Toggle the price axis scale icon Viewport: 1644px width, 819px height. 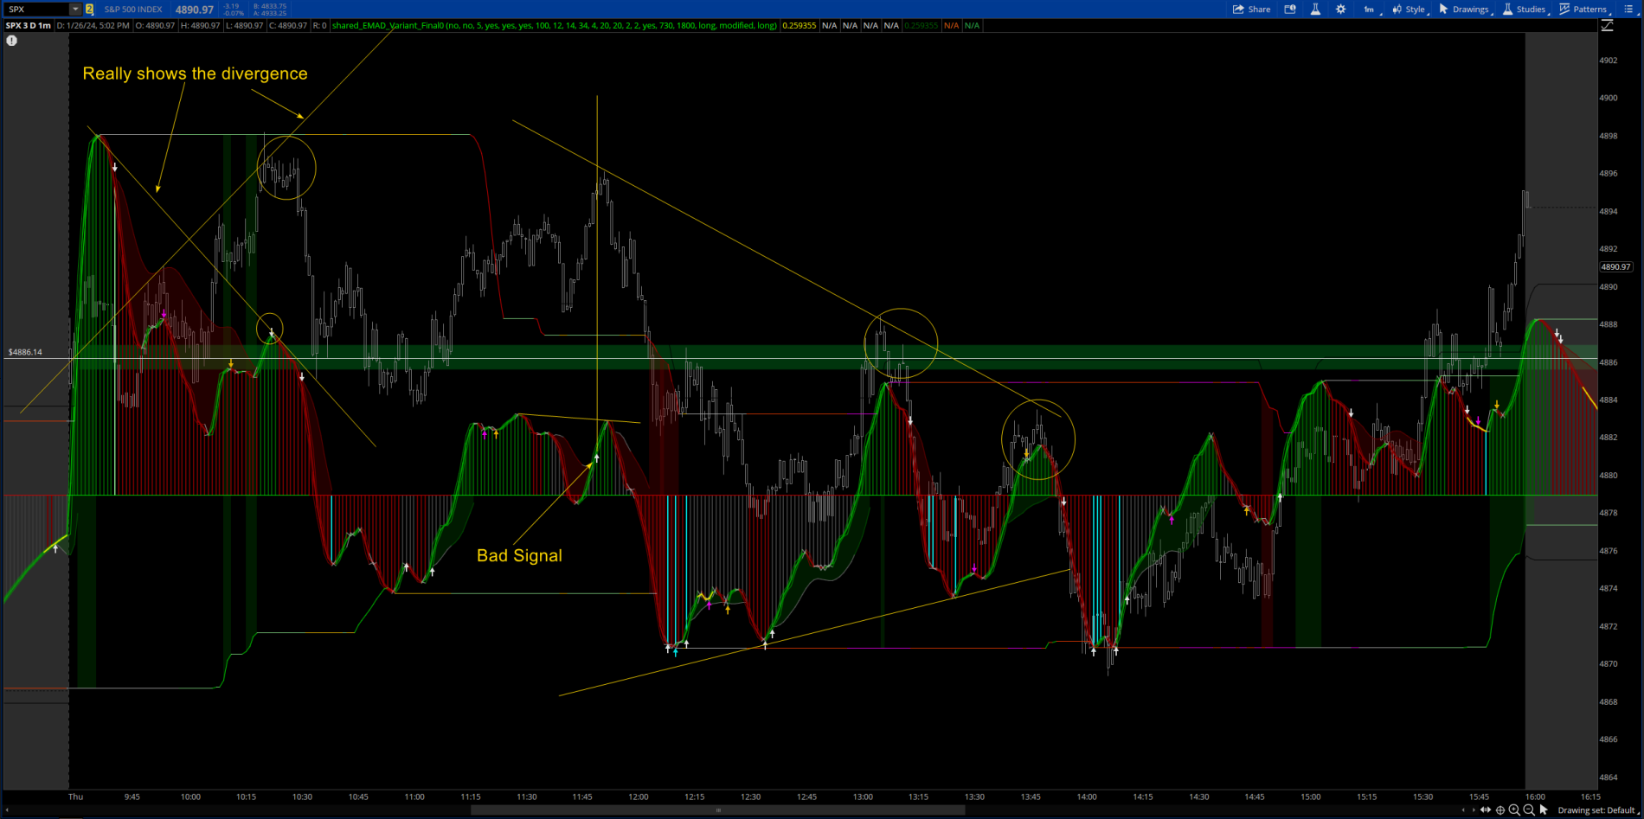tap(1607, 26)
